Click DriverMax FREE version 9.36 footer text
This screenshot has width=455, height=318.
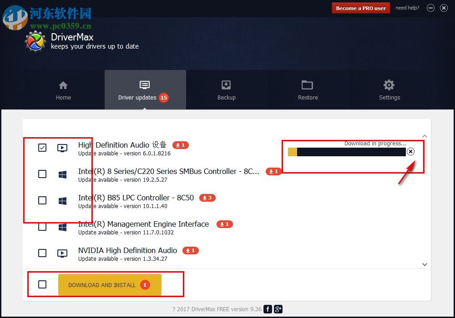[217, 309]
